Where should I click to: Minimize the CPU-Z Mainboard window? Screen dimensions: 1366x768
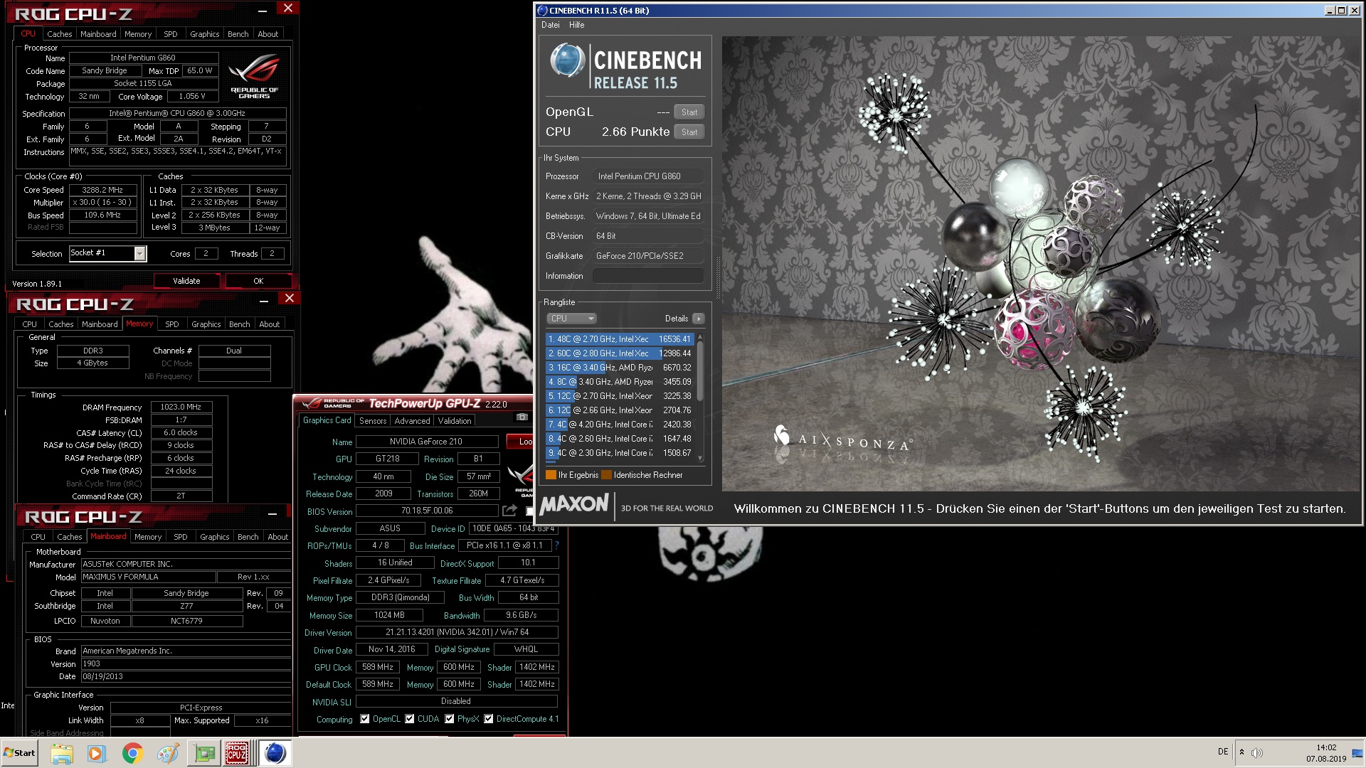pyautogui.click(x=272, y=513)
